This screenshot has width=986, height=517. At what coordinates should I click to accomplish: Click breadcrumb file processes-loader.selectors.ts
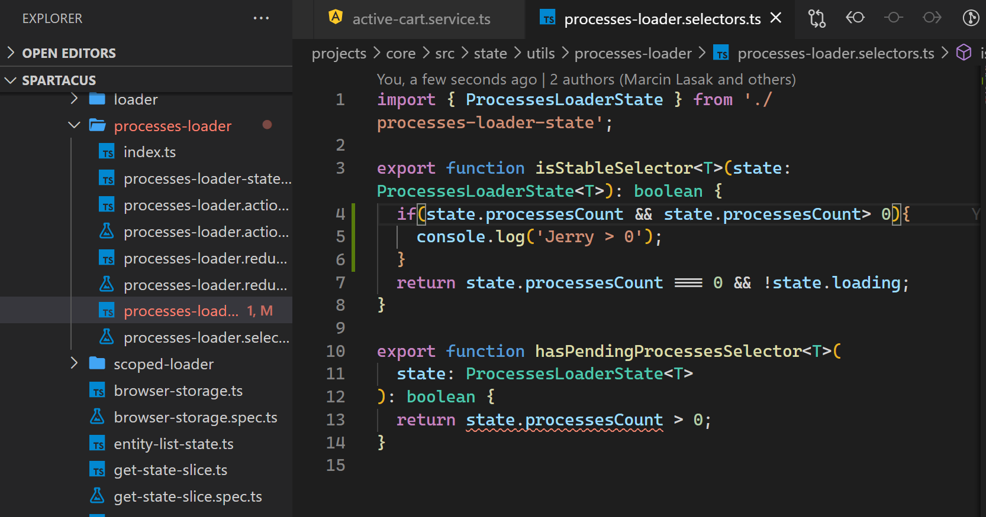tap(836, 53)
